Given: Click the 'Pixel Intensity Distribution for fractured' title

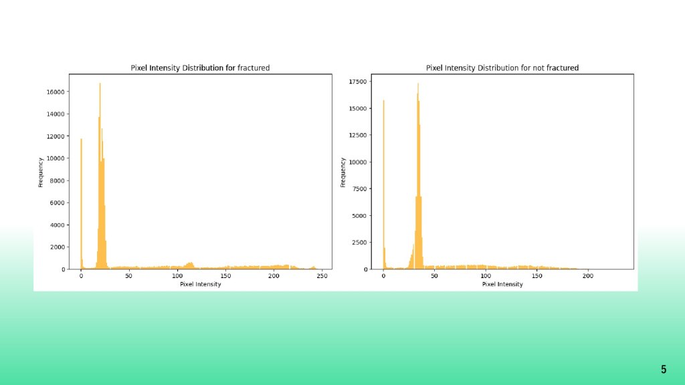Looking at the screenshot, I should click(x=199, y=68).
